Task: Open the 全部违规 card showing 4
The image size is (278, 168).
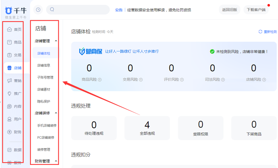Action: coord(147,128)
